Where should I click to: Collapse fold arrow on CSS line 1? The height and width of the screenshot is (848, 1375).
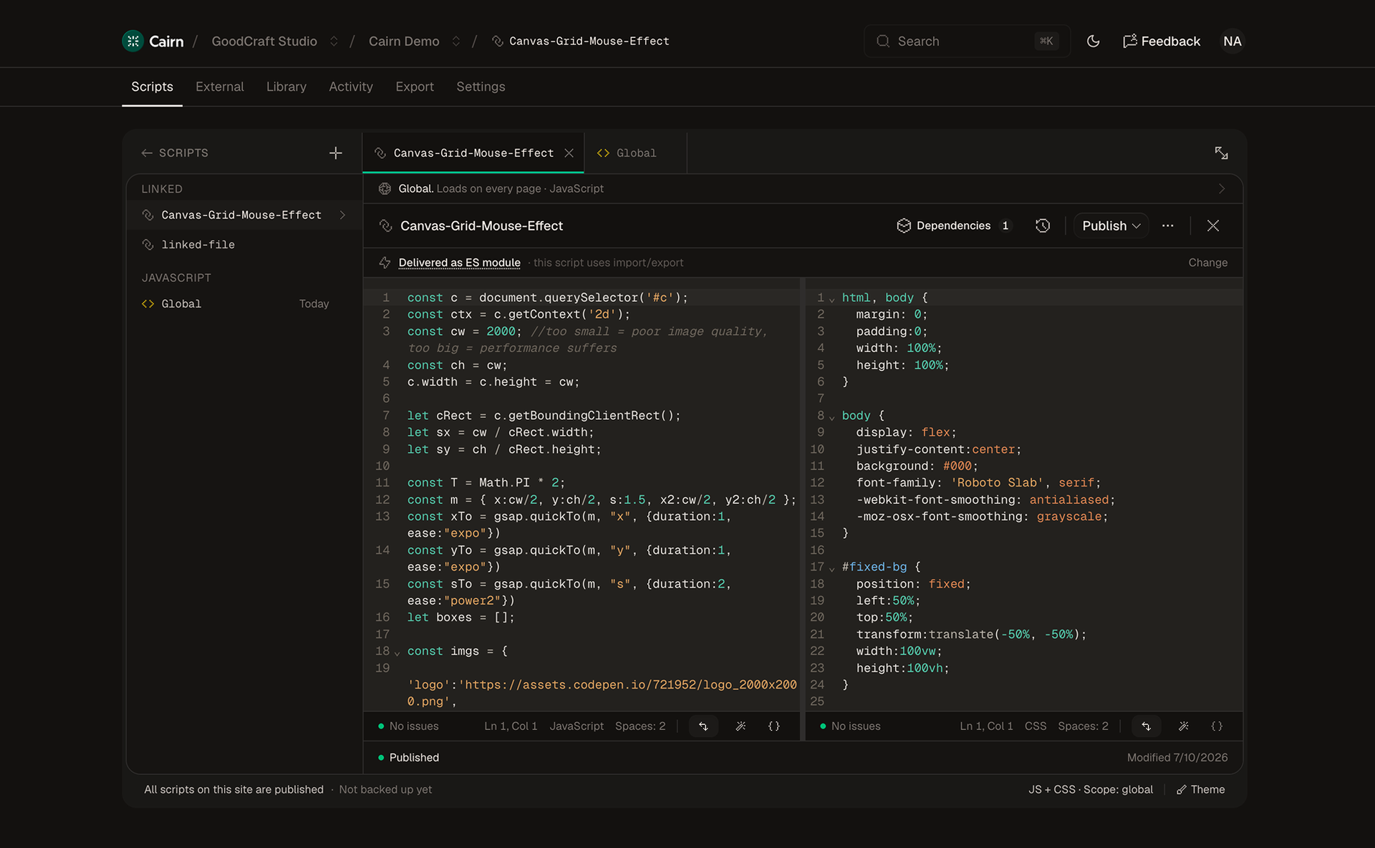click(x=832, y=299)
